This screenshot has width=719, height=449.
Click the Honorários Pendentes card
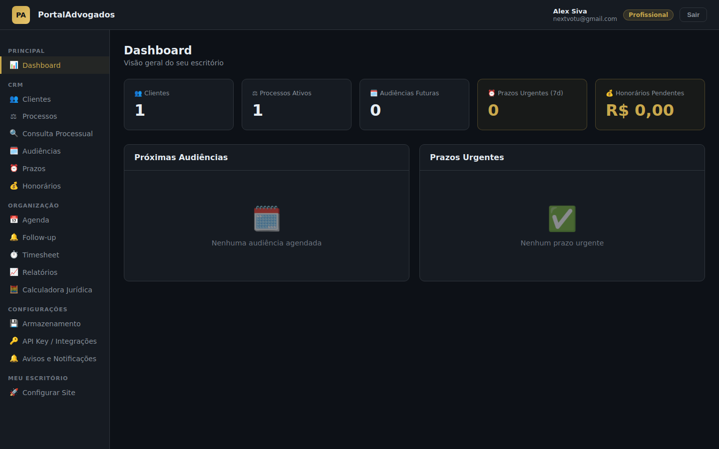pos(650,104)
